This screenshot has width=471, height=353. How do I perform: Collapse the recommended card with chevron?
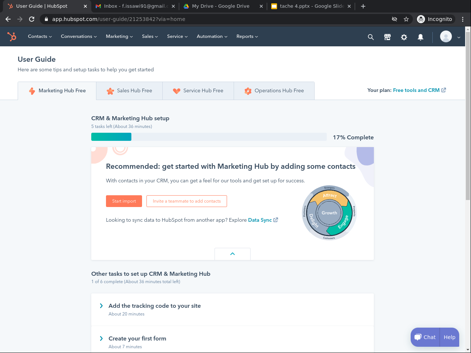coord(233,254)
